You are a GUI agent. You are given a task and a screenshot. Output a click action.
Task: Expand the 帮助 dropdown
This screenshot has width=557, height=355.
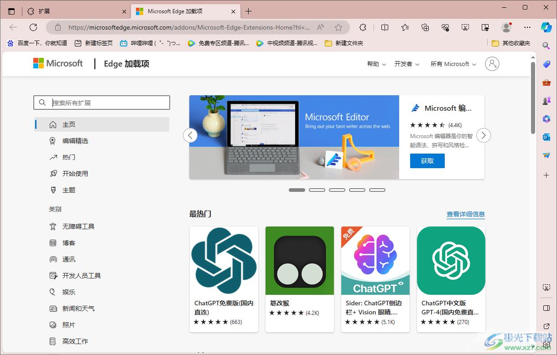click(x=376, y=64)
